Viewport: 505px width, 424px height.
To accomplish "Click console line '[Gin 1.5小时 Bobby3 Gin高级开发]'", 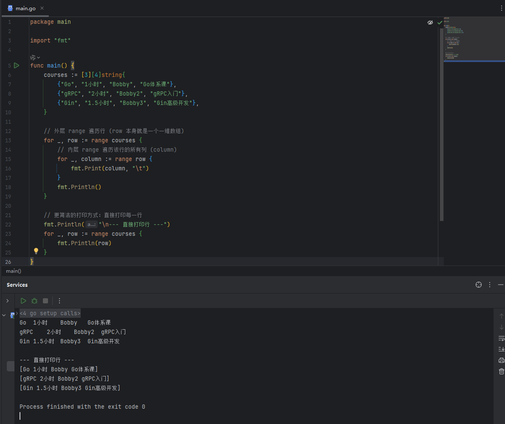I will tap(70, 388).
